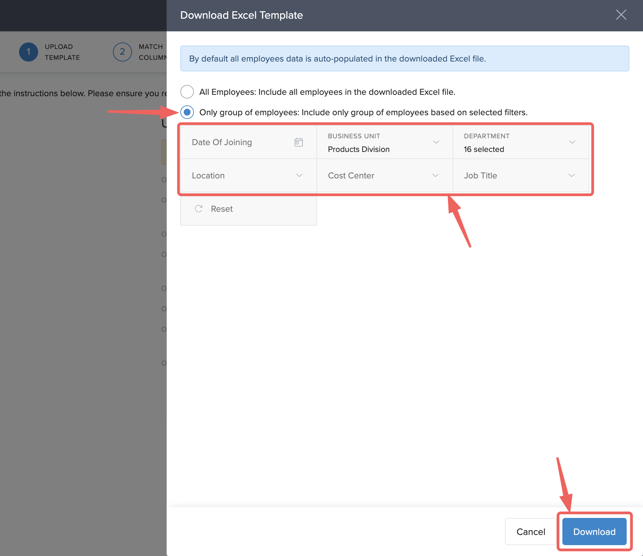Go to the Upload Template step label

[62, 52]
